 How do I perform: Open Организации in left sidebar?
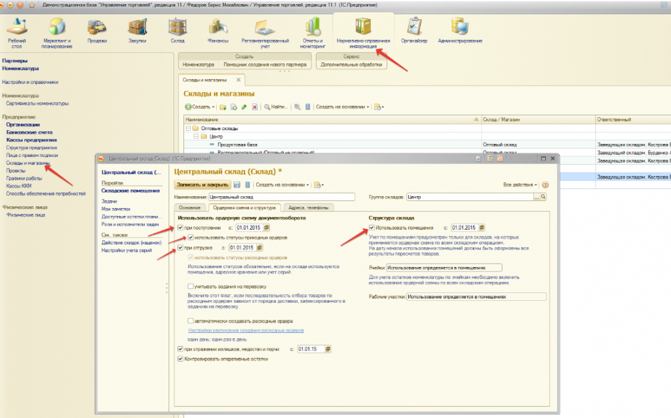[23, 125]
